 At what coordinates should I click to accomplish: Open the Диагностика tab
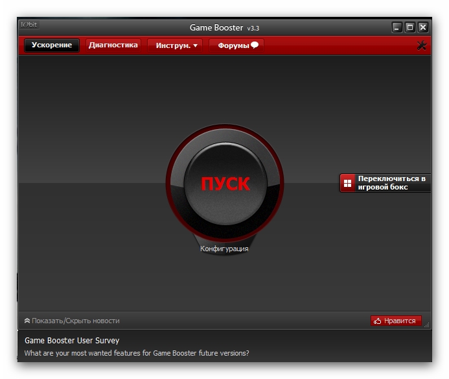pyautogui.click(x=113, y=45)
